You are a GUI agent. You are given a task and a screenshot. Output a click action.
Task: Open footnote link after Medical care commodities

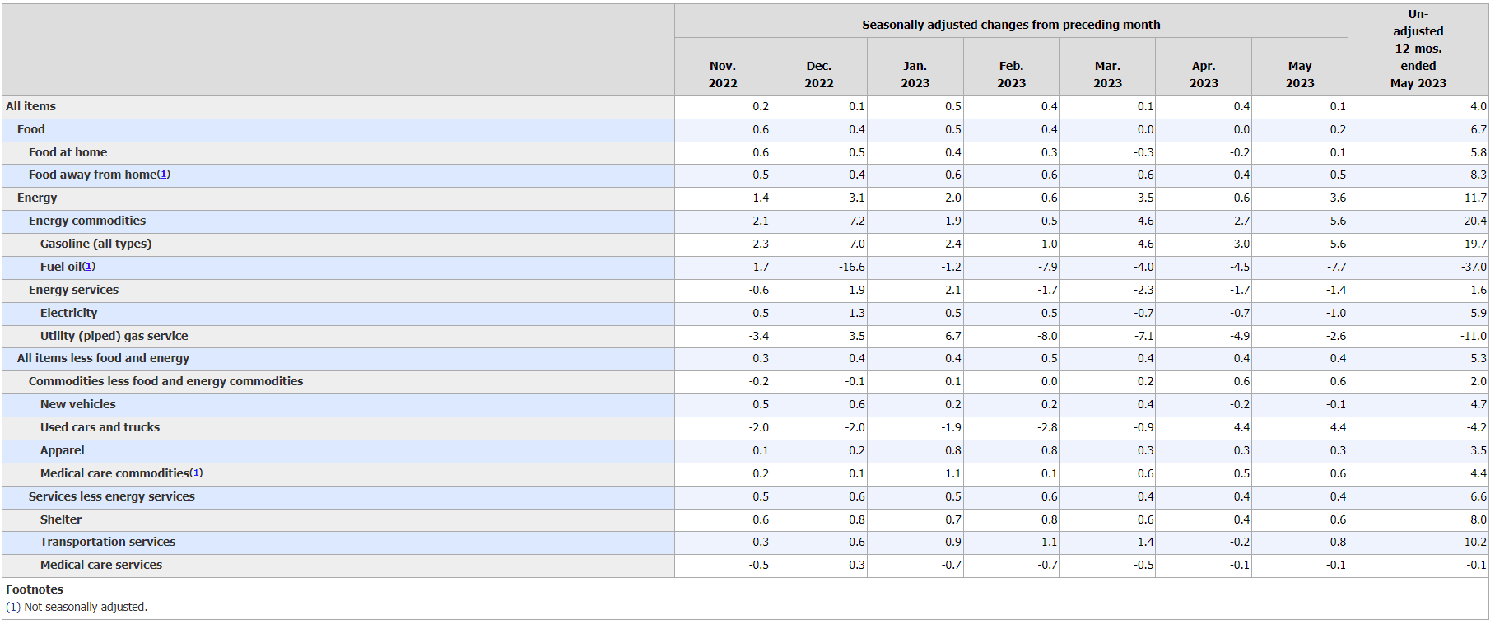[196, 473]
